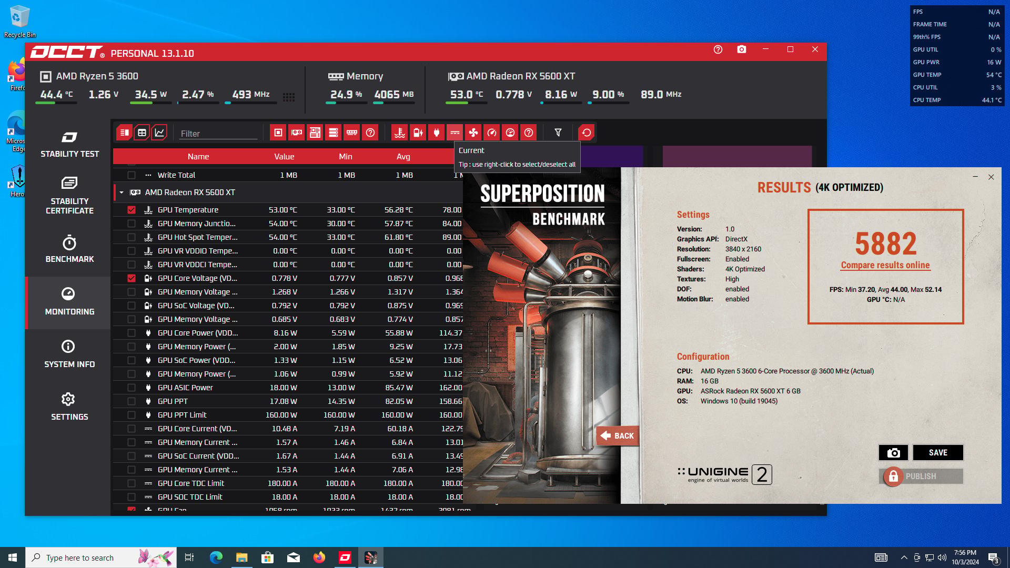The width and height of the screenshot is (1010, 568).
Task: Toggle the CPU sensor filter icon
Action: click(278, 133)
